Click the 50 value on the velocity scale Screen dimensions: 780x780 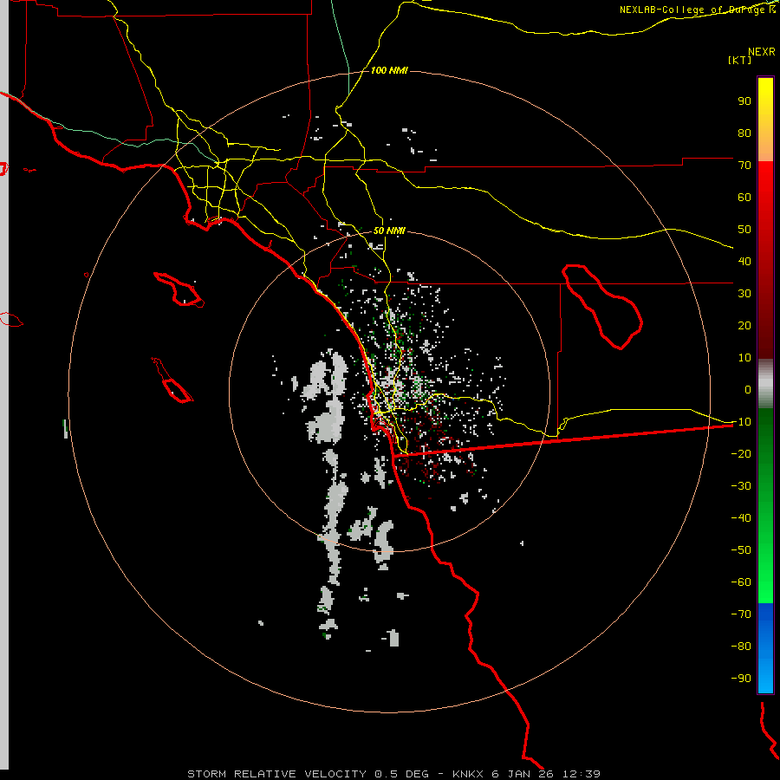pos(744,230)
